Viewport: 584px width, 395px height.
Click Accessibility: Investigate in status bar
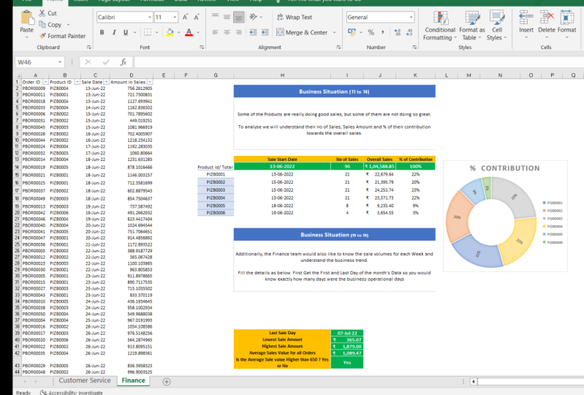72,393
